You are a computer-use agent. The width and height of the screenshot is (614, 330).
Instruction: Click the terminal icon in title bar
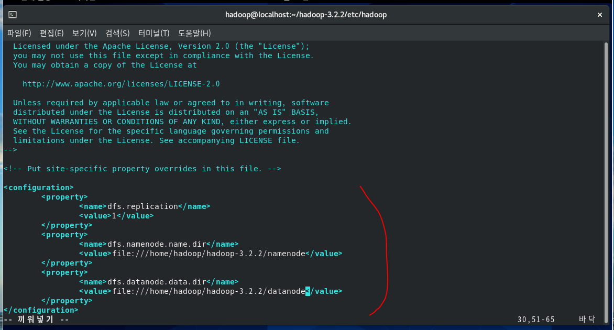coord(13,15)
